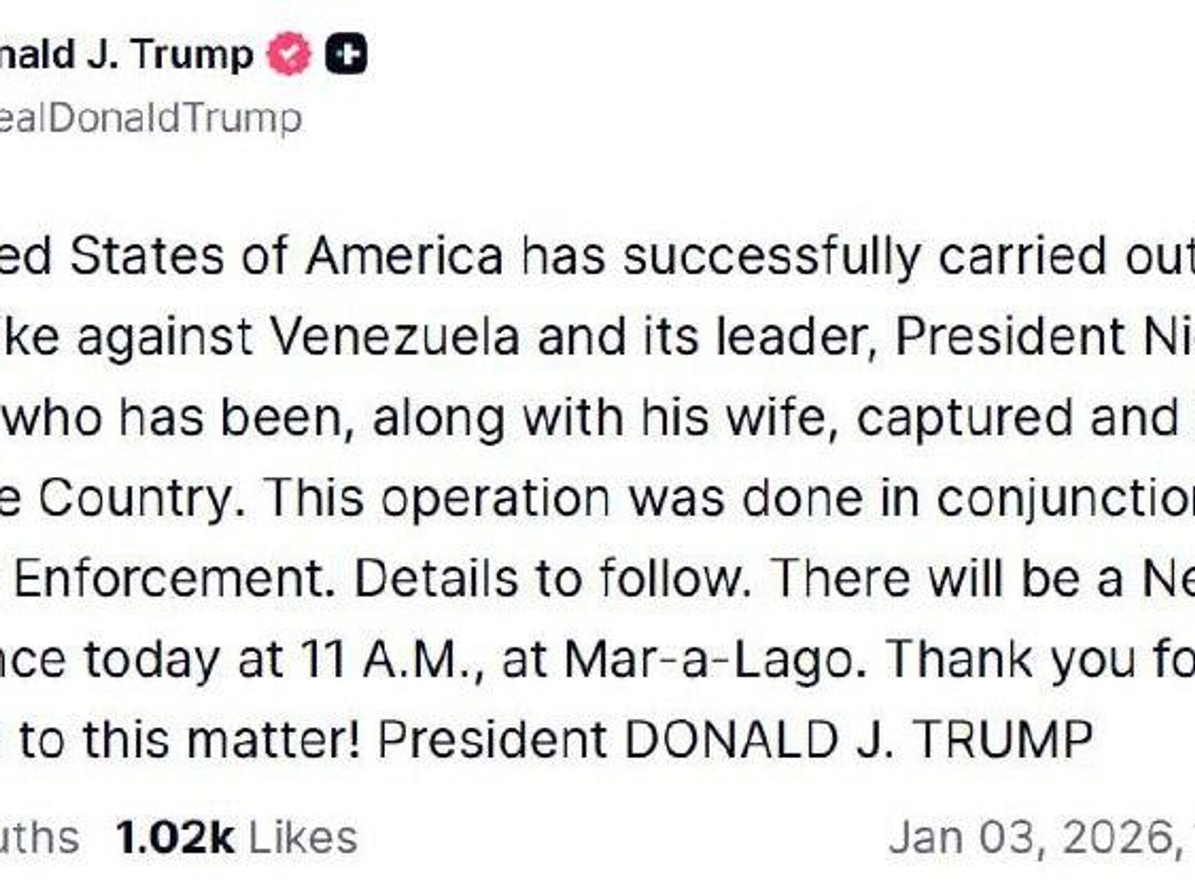Viewport: 1195px width, 893px height.
Task: Click the realDonaldTrump handle
Action: [149, 118]
